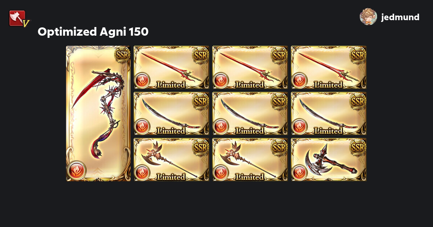Select the scythe mainhand weapon
Image resolution: width=433 pixels, height=227 pixels.
tap(98, 113)
